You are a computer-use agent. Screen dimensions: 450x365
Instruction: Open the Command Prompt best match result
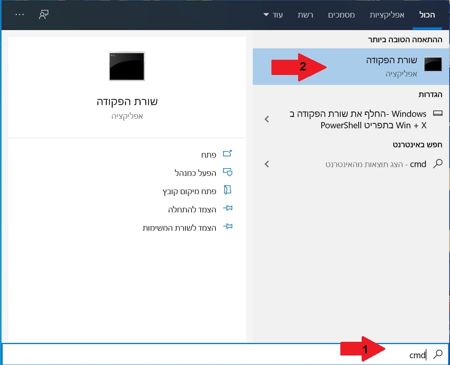point(392,66)
